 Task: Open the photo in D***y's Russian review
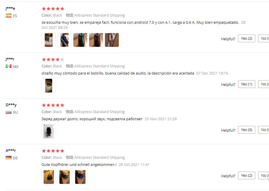(x=49, y=131)
